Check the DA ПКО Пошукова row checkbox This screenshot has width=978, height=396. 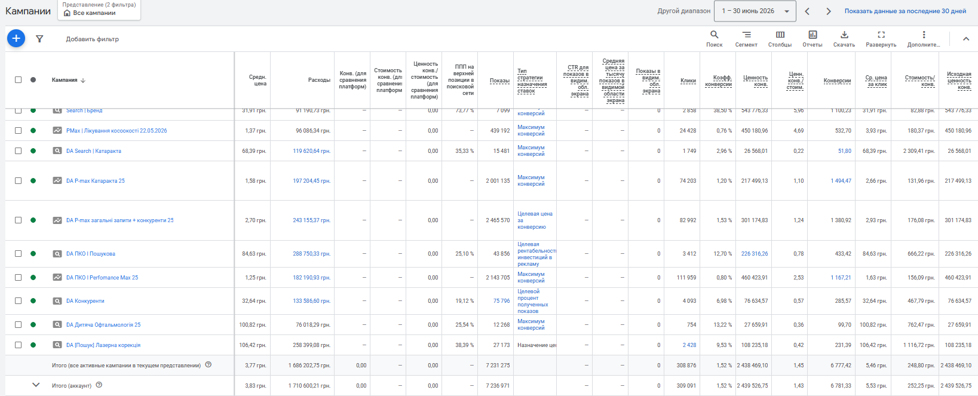(x=18, y=253)
